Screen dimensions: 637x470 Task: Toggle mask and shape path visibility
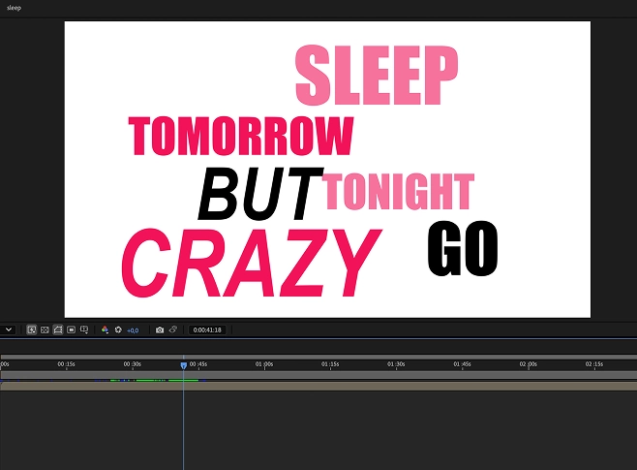58,329
